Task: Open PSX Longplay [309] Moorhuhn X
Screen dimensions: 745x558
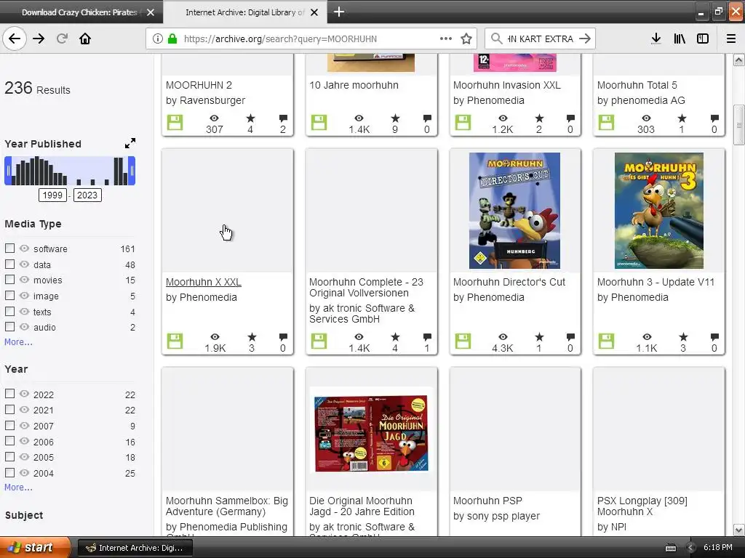Action: (x=642, y=506)
